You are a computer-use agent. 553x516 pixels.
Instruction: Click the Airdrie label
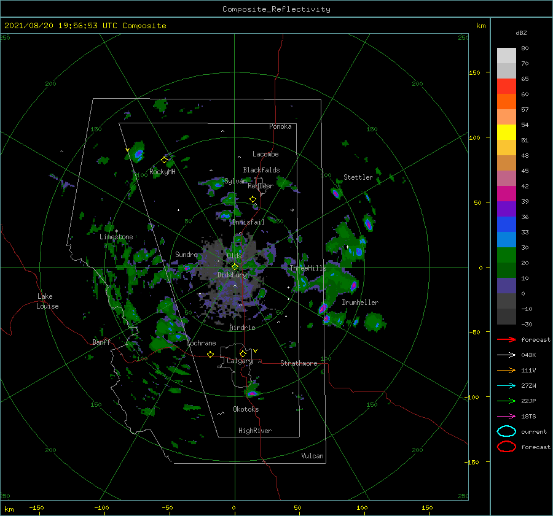click(242, 328)
